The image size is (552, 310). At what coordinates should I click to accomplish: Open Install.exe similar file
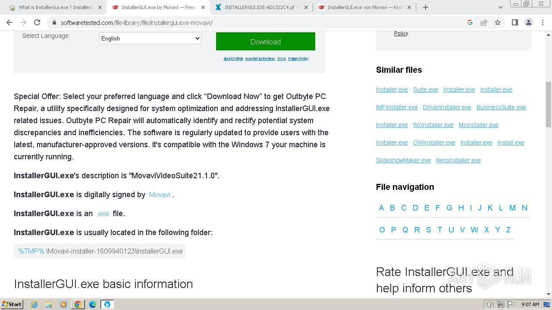click(x=511, y=143)
